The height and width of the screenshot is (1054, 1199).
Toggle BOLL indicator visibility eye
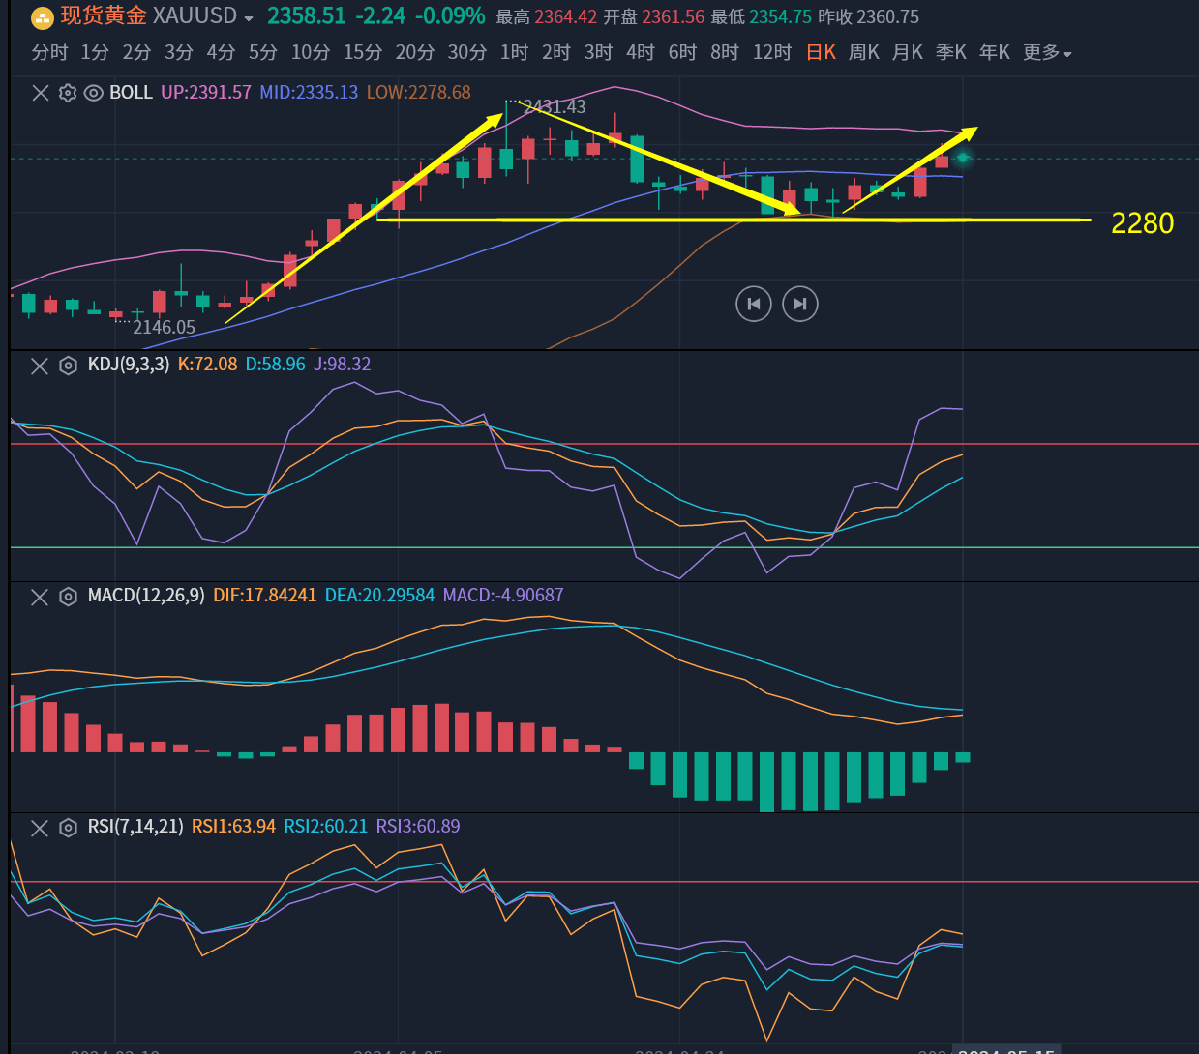point(94,93)
